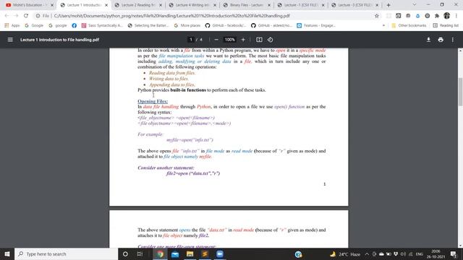Image resolution: width=463 pixels, height=260 pixels.
Task: Open the Google bookmark
Action: [x=34, y=26]
